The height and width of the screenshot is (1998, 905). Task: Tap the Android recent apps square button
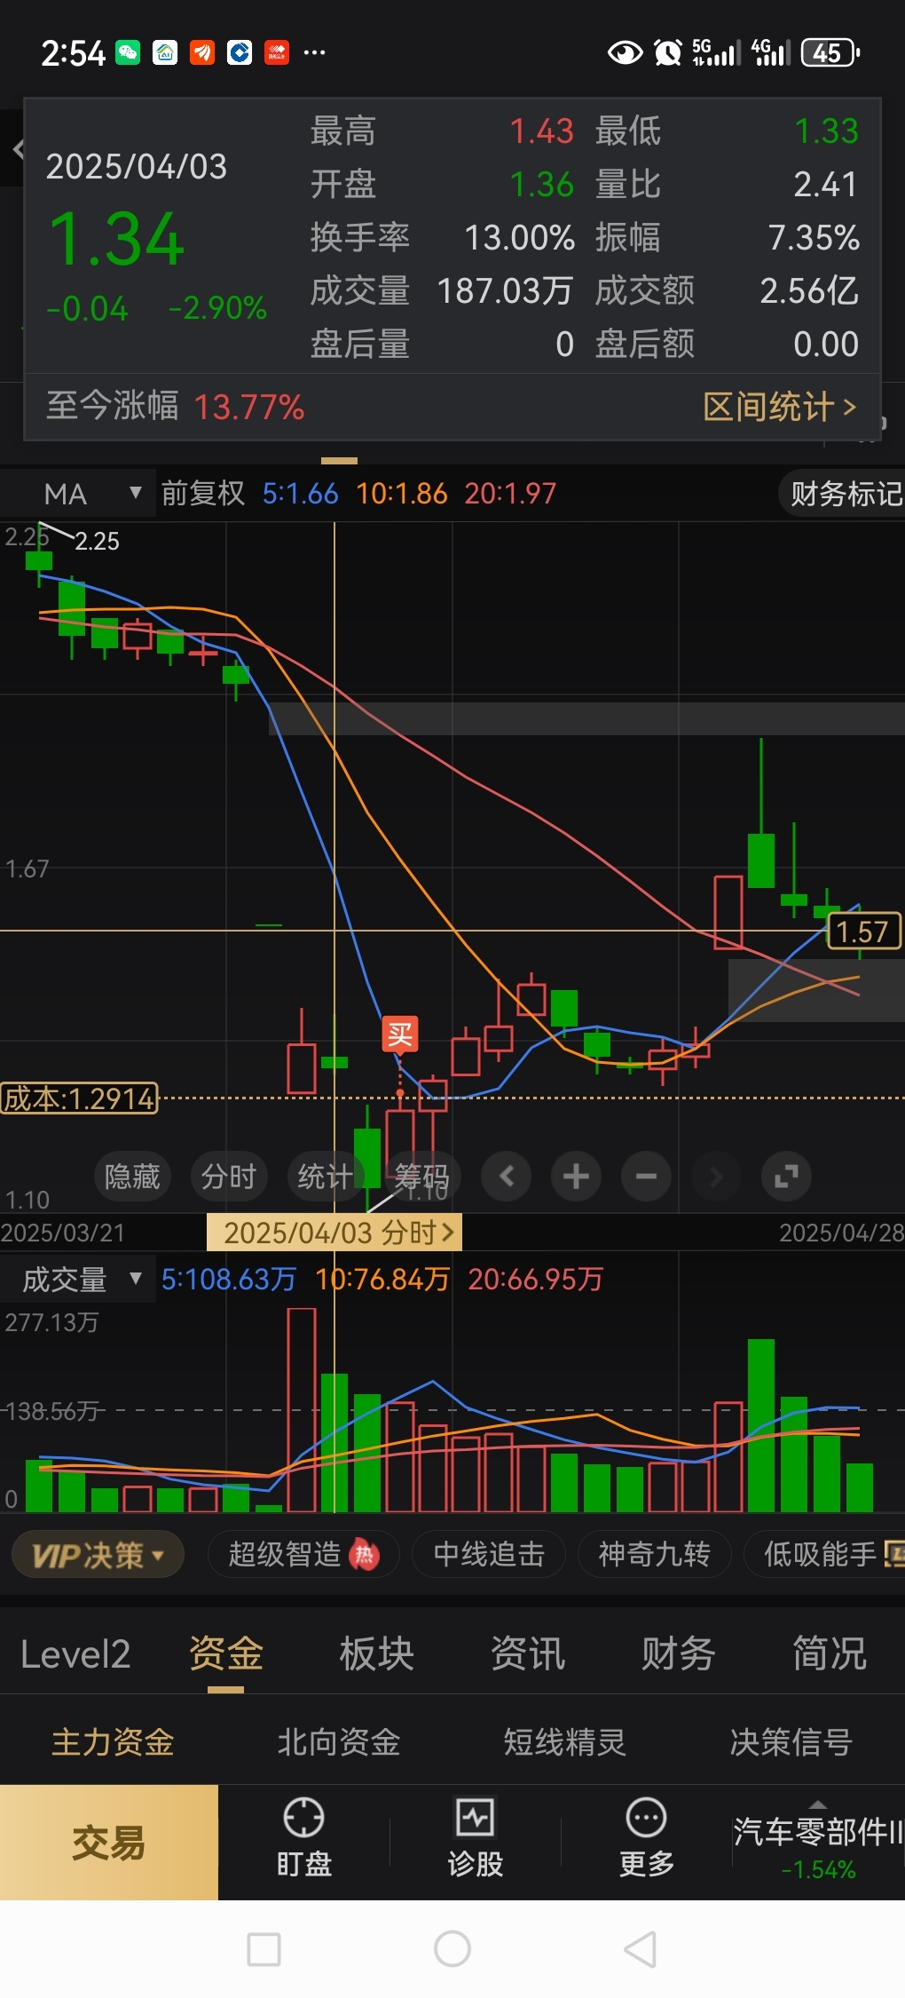point(264,1950)
